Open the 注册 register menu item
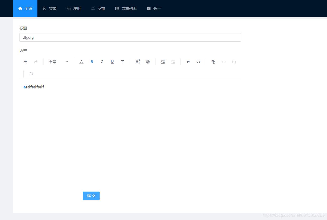327x220 pixels. 74,8
